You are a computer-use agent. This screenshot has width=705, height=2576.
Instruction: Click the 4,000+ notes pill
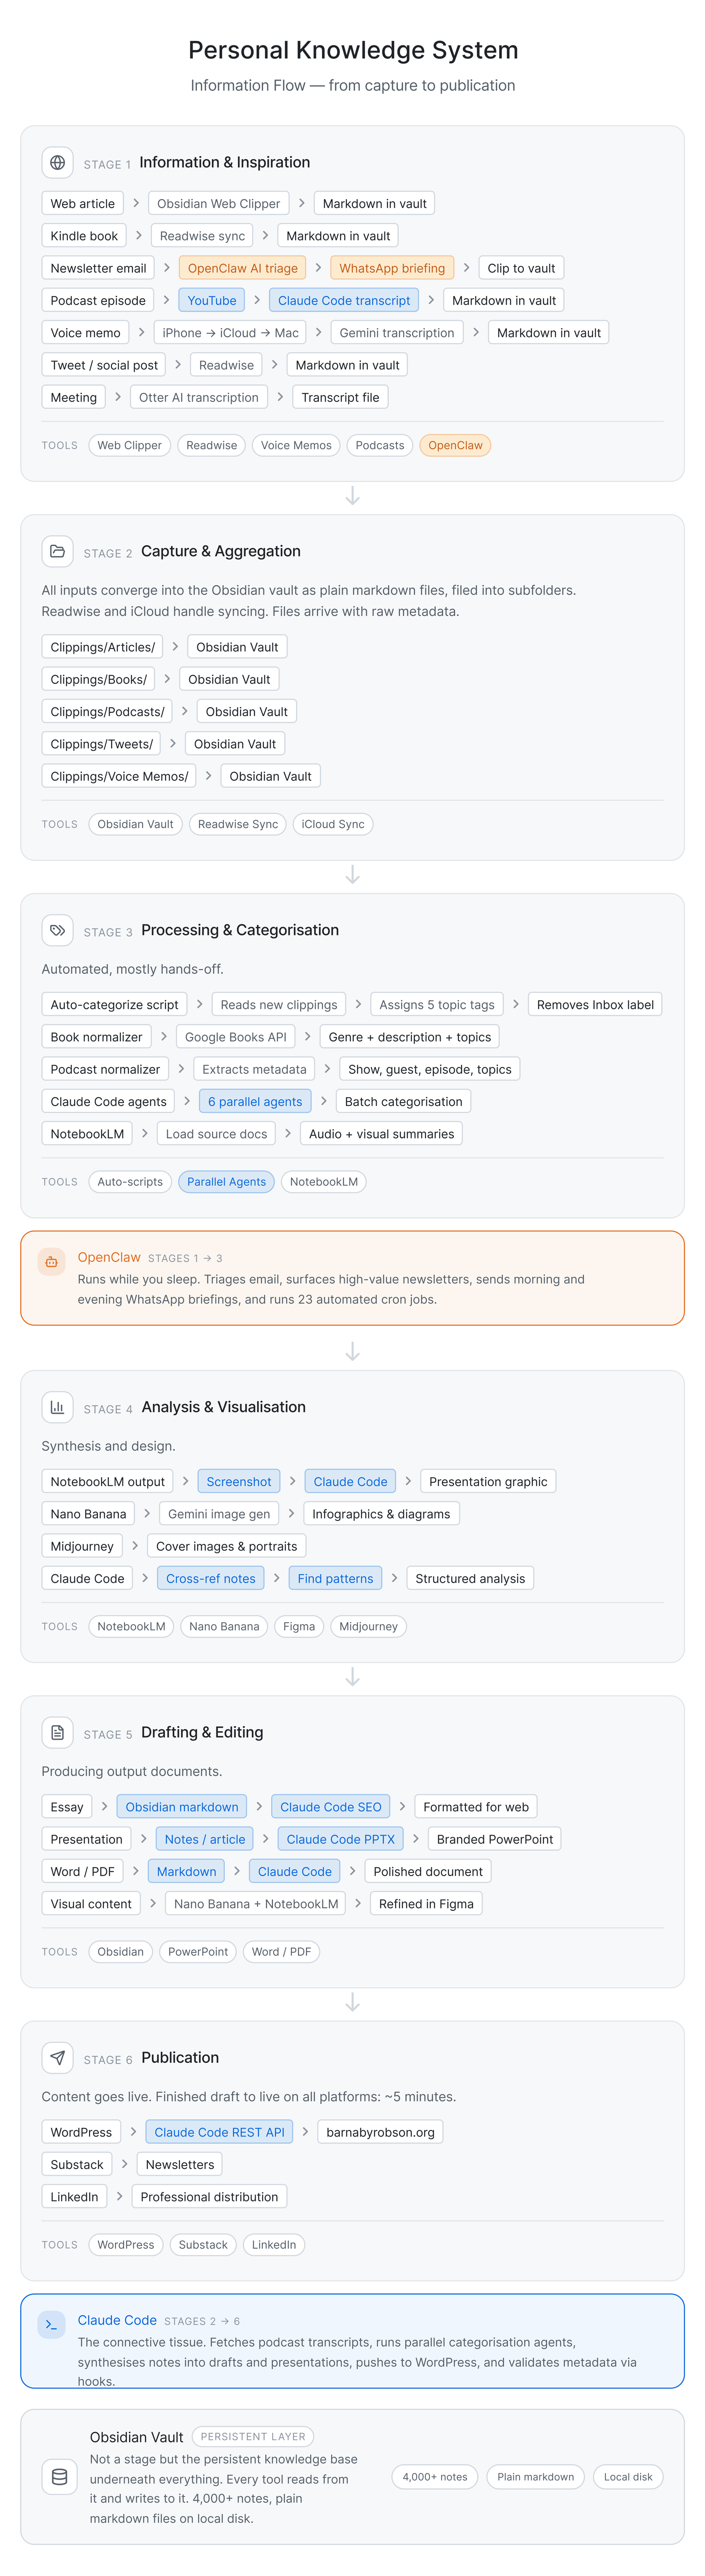(x=434, y=2477)
